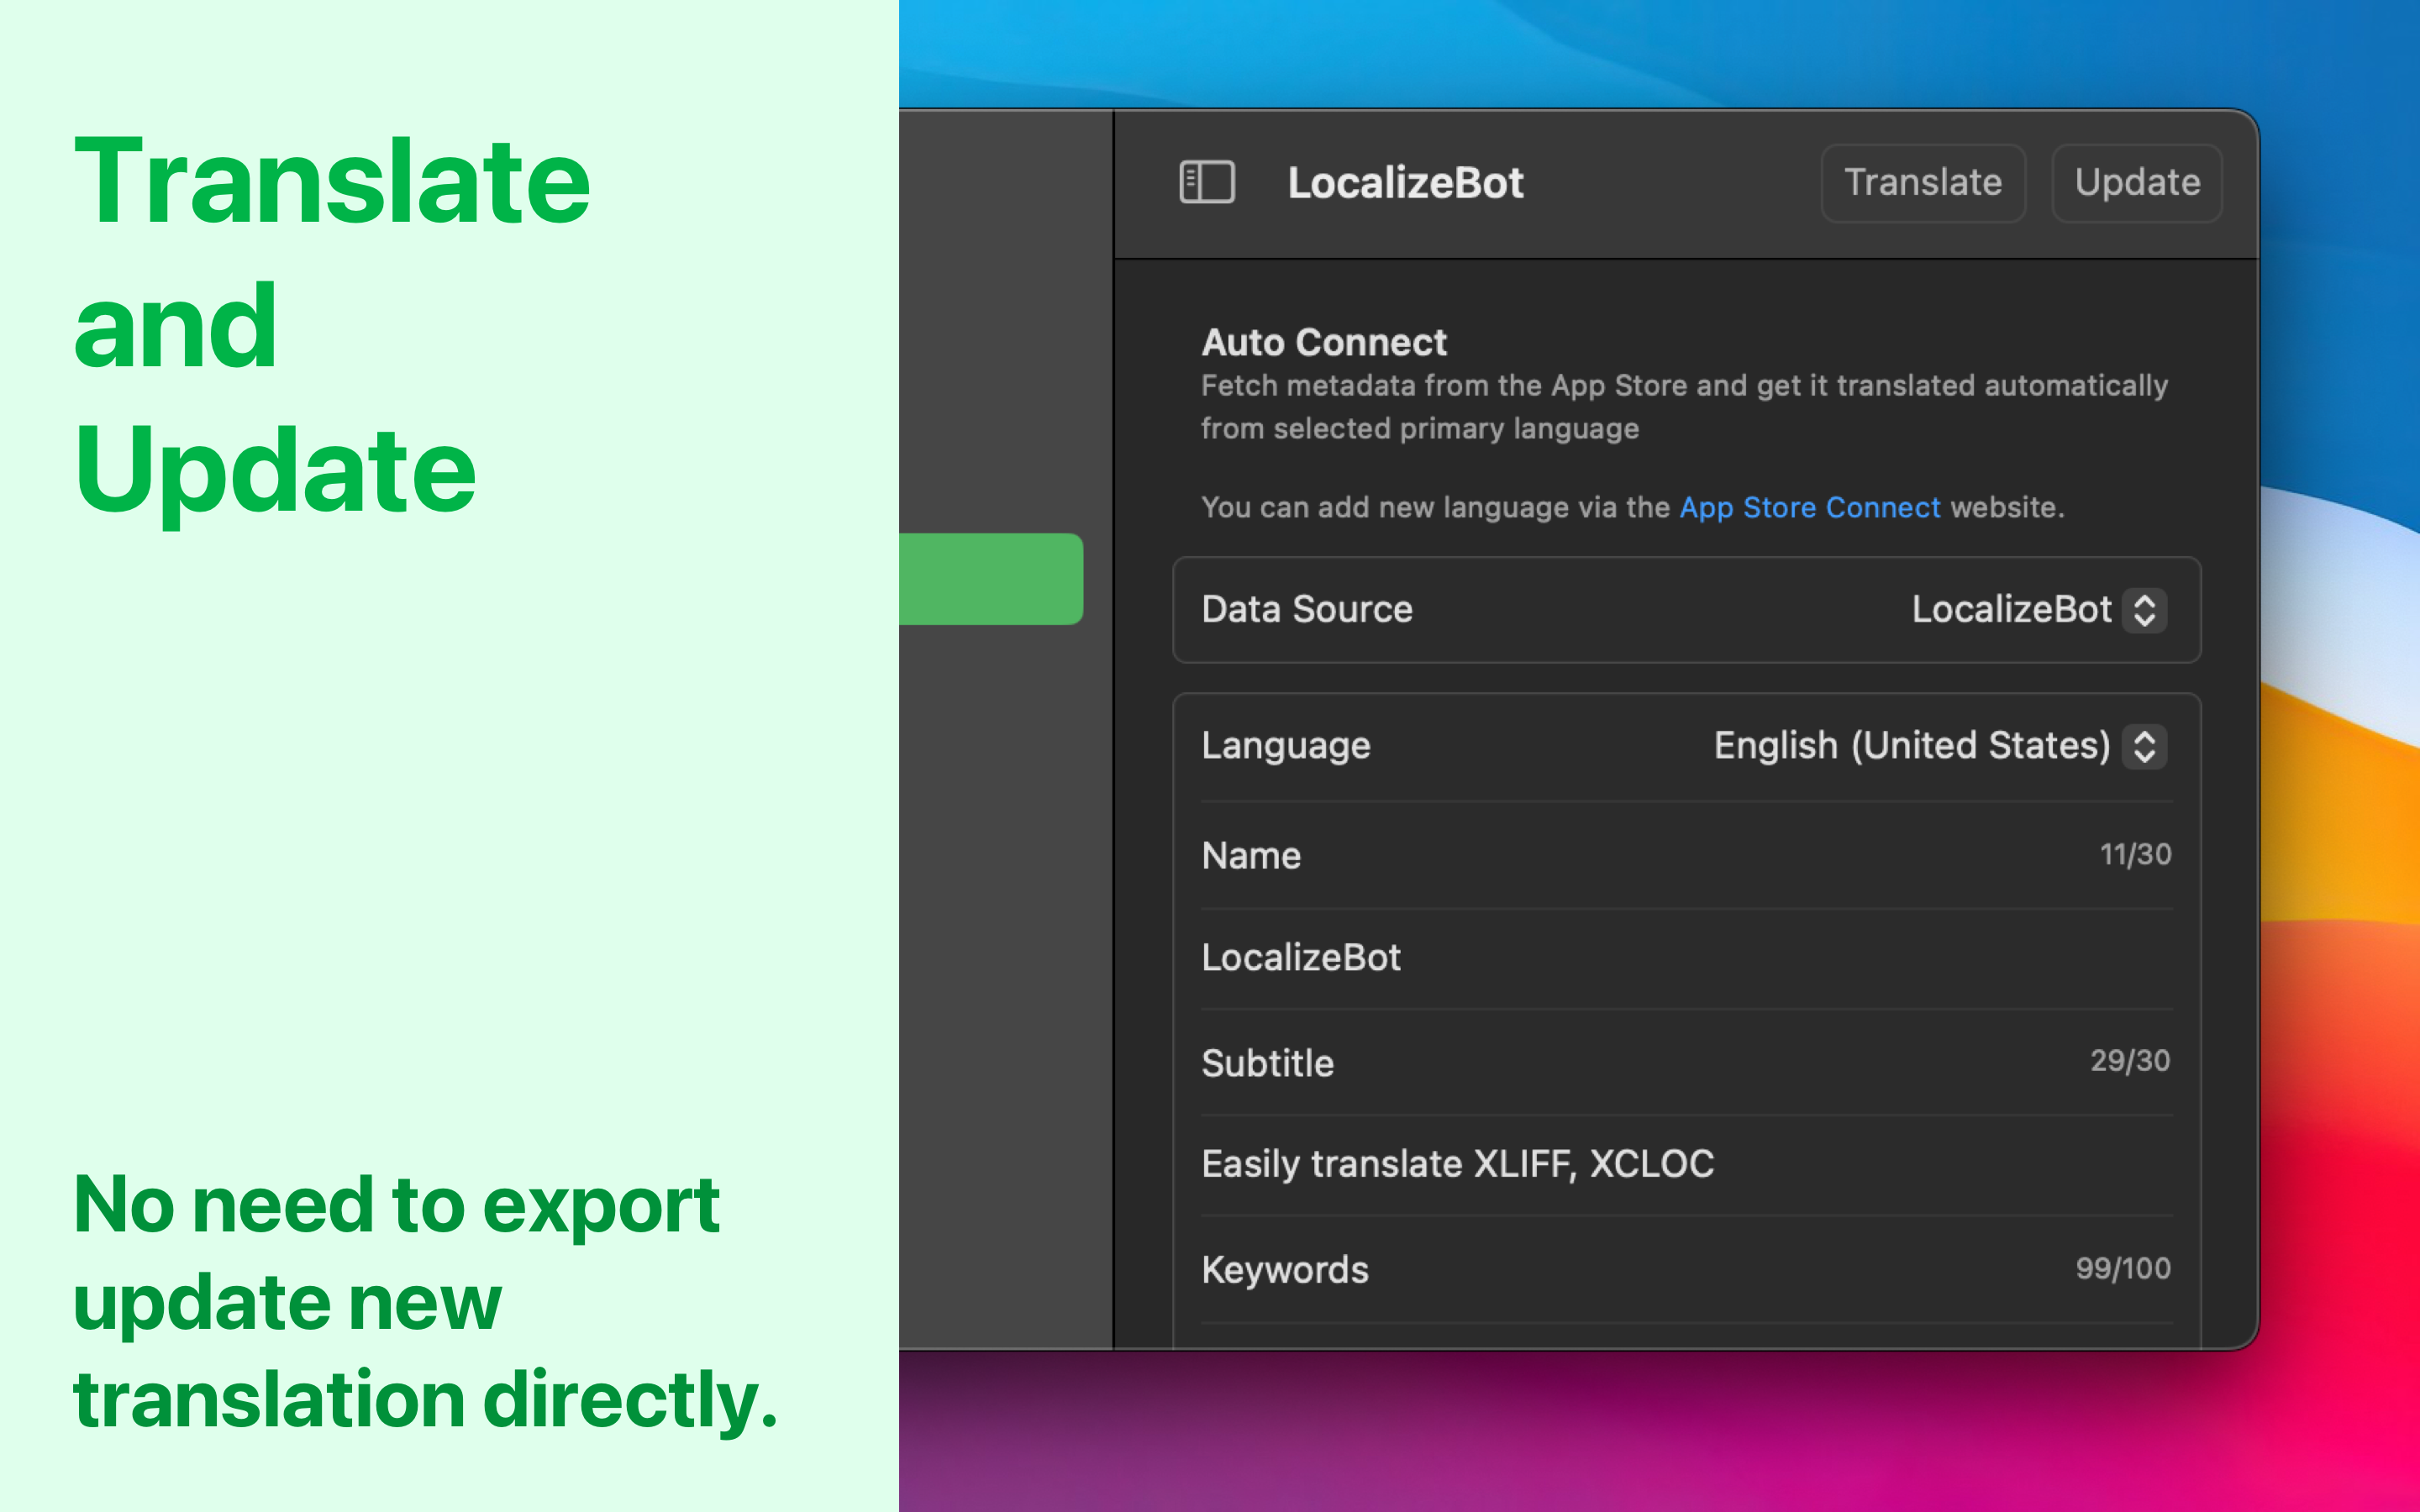
Task: Click the Name 11/30 counter
Action: (2135, 854)
